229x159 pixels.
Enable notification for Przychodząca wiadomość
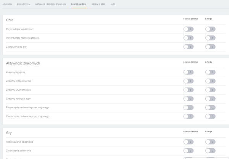click(188, 29)
